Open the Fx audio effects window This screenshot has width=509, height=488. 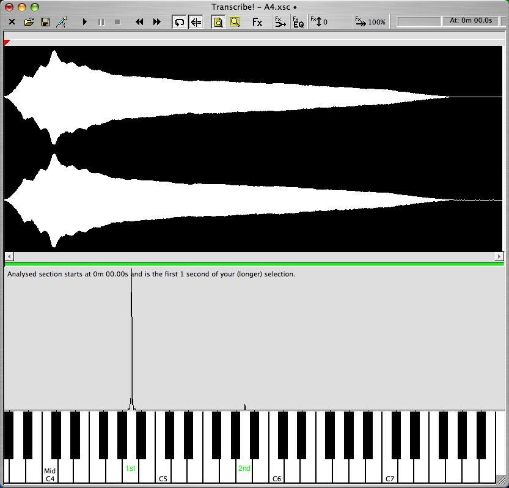(x=257, y=22)
